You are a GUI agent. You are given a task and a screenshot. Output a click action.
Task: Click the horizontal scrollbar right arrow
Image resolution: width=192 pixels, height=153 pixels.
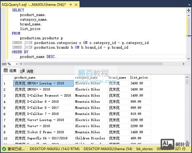click(x=183, y=64)
